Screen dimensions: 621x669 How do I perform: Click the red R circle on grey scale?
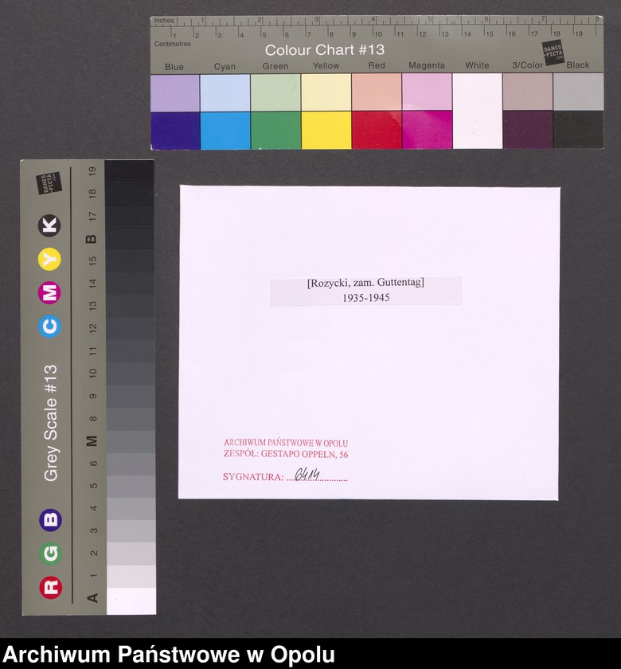pyautogui.click(x=50, y=587)
